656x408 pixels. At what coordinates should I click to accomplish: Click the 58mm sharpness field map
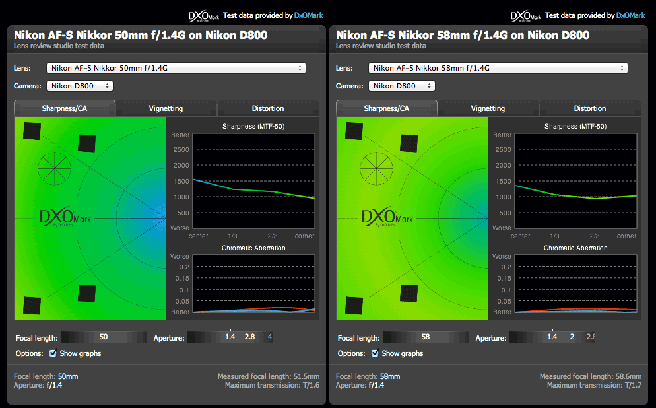click(x=412, y=218)
